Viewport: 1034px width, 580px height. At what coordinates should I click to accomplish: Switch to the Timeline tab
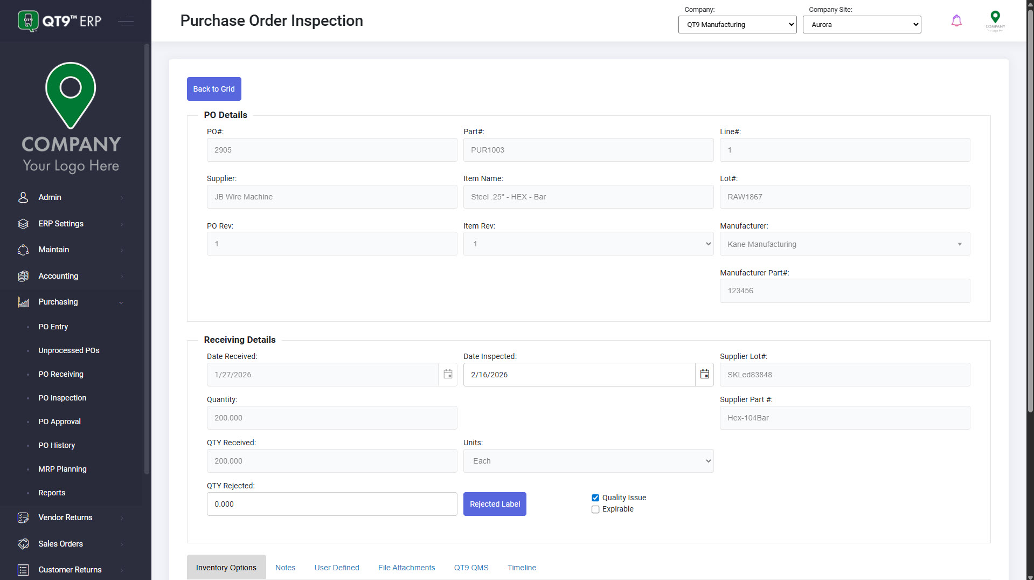click(x=522, y=568)
